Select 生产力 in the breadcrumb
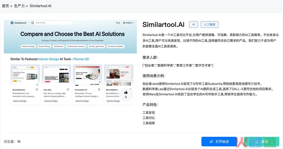The image size is (283, 149). [x=19, y=6]
